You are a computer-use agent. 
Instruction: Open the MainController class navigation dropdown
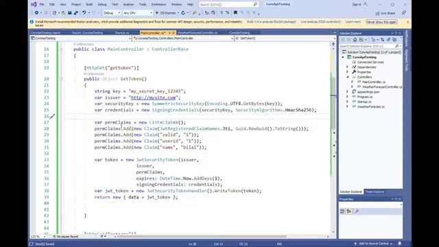(183, 38)
